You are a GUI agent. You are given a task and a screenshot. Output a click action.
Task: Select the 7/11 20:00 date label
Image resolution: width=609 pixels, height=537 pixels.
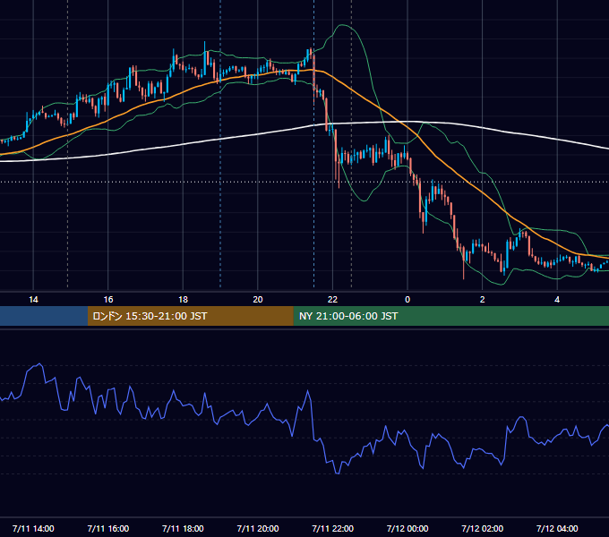[x=258, y=528]
